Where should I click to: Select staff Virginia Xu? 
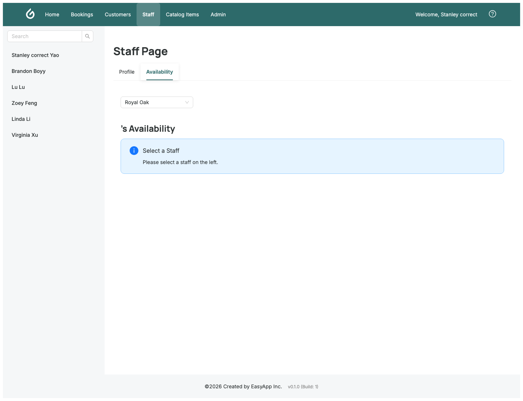25,135
